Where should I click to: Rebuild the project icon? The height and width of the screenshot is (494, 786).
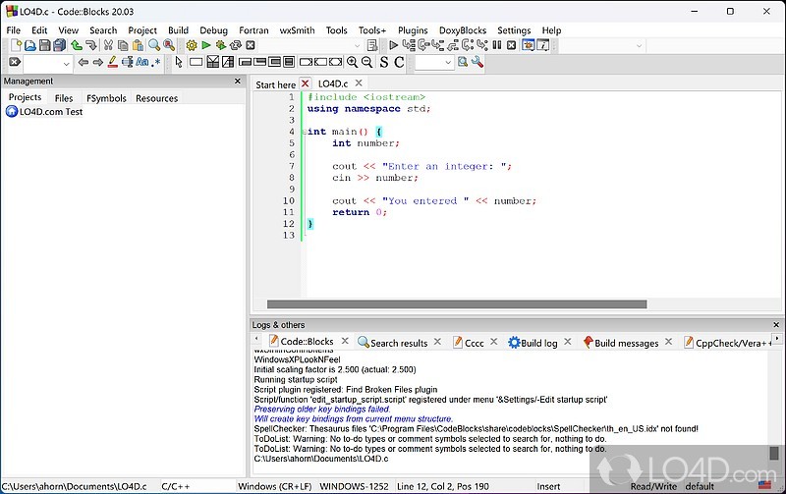click(236, 45)
